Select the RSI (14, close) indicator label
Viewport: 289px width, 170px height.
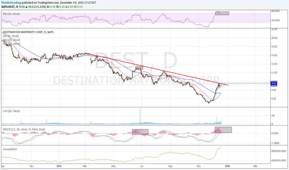coord(11,14)
